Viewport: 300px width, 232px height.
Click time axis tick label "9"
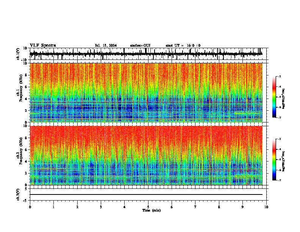(x=242, y=207)
